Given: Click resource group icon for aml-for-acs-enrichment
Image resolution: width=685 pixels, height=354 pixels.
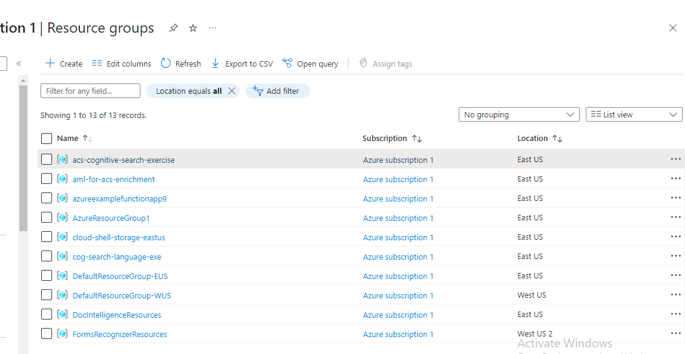Looking at the screenshot, I should pos(62,179).
